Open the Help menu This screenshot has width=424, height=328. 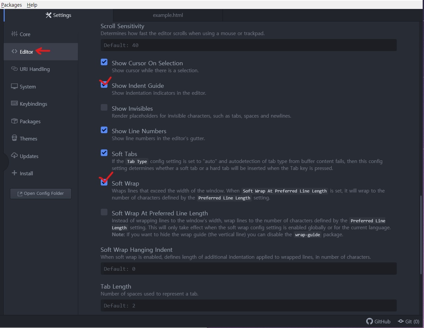(x=32, y=5)
